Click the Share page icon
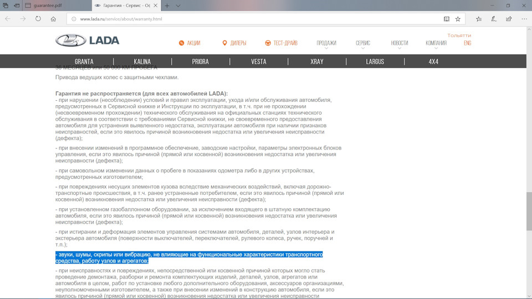Screen dimensions: 532x299 509,18
